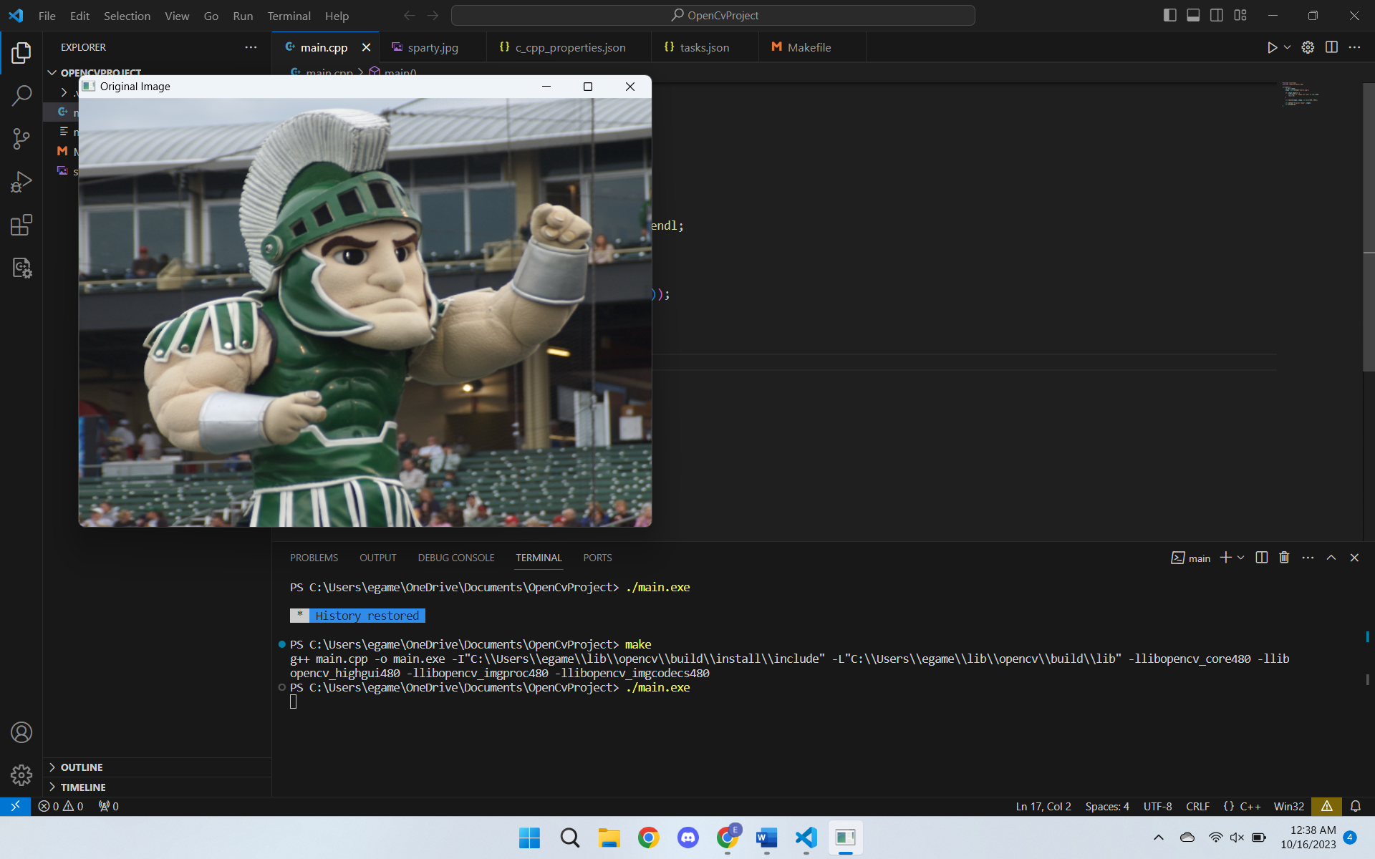The width and height of the screenshot is (1375, 859).
Task: Toggle primary side bar visibility
Action: [1170, 15]
